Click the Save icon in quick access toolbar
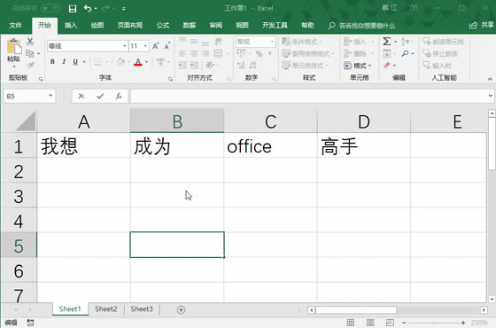This screenshot has width=496, height=328. click(73, 9)
